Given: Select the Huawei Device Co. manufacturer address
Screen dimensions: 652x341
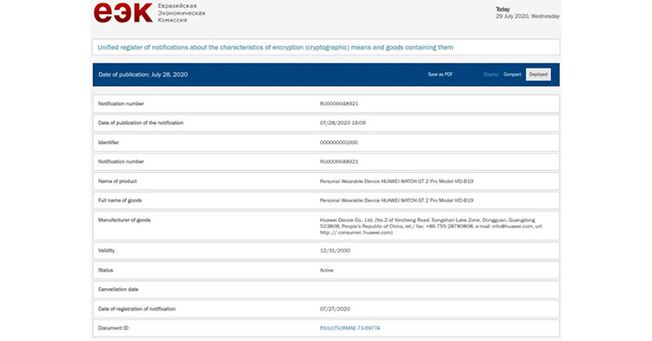Looking at the screenshot, I should tap(431, 226).
